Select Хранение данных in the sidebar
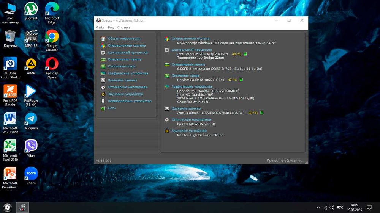 pos(123,80)
